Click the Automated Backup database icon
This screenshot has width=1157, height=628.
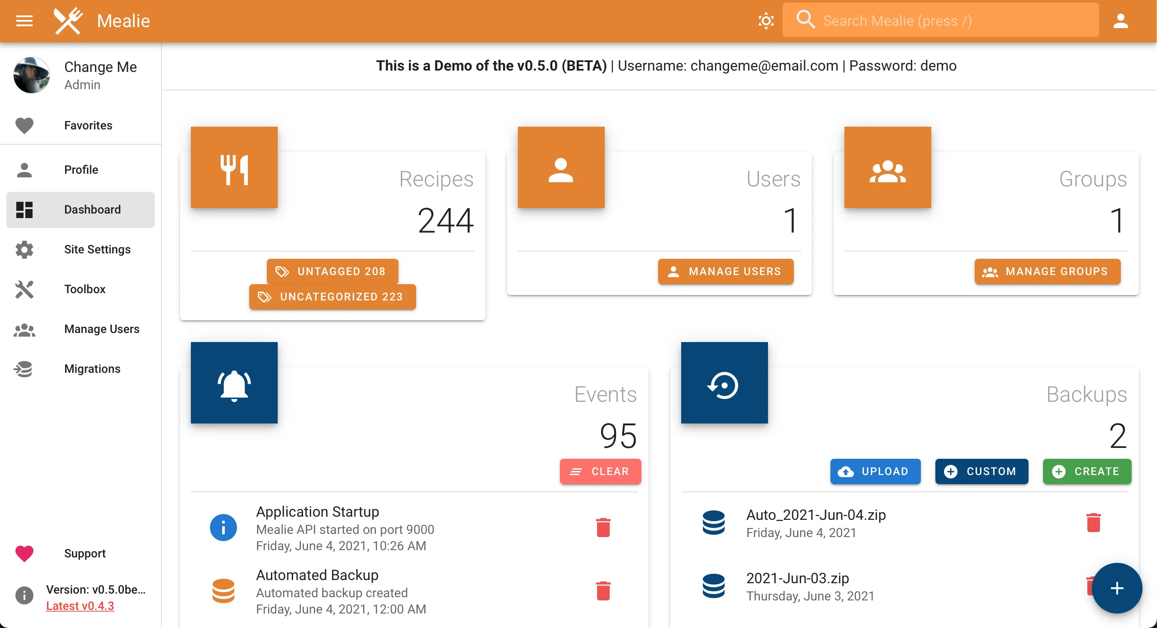click(223, 591)
